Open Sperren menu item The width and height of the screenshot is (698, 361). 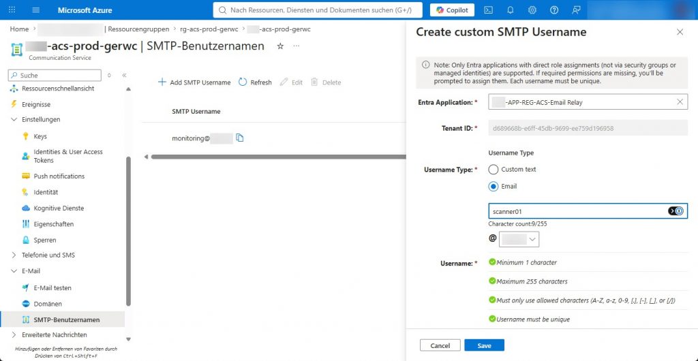45,240
